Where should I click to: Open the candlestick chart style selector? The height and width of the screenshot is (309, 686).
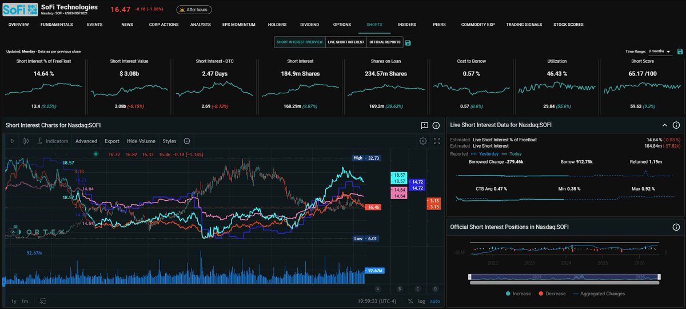click(26, 141)
